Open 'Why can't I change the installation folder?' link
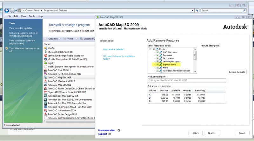This screenshot has height=141, width=254. [x=119, y=58]
